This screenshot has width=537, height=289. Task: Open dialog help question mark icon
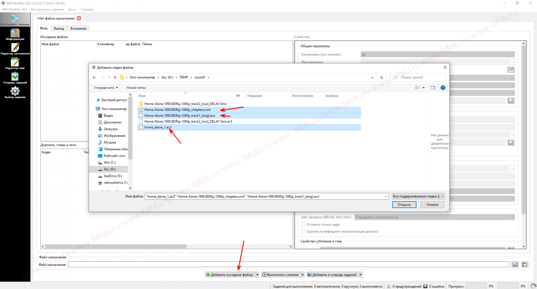point(443,88)
